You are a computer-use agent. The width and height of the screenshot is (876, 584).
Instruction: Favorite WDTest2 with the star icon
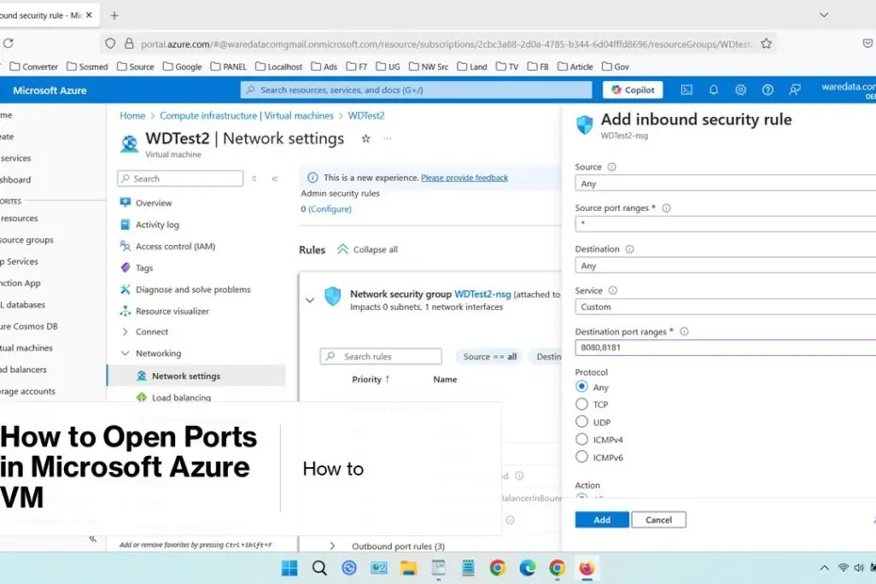click(365, 138)
